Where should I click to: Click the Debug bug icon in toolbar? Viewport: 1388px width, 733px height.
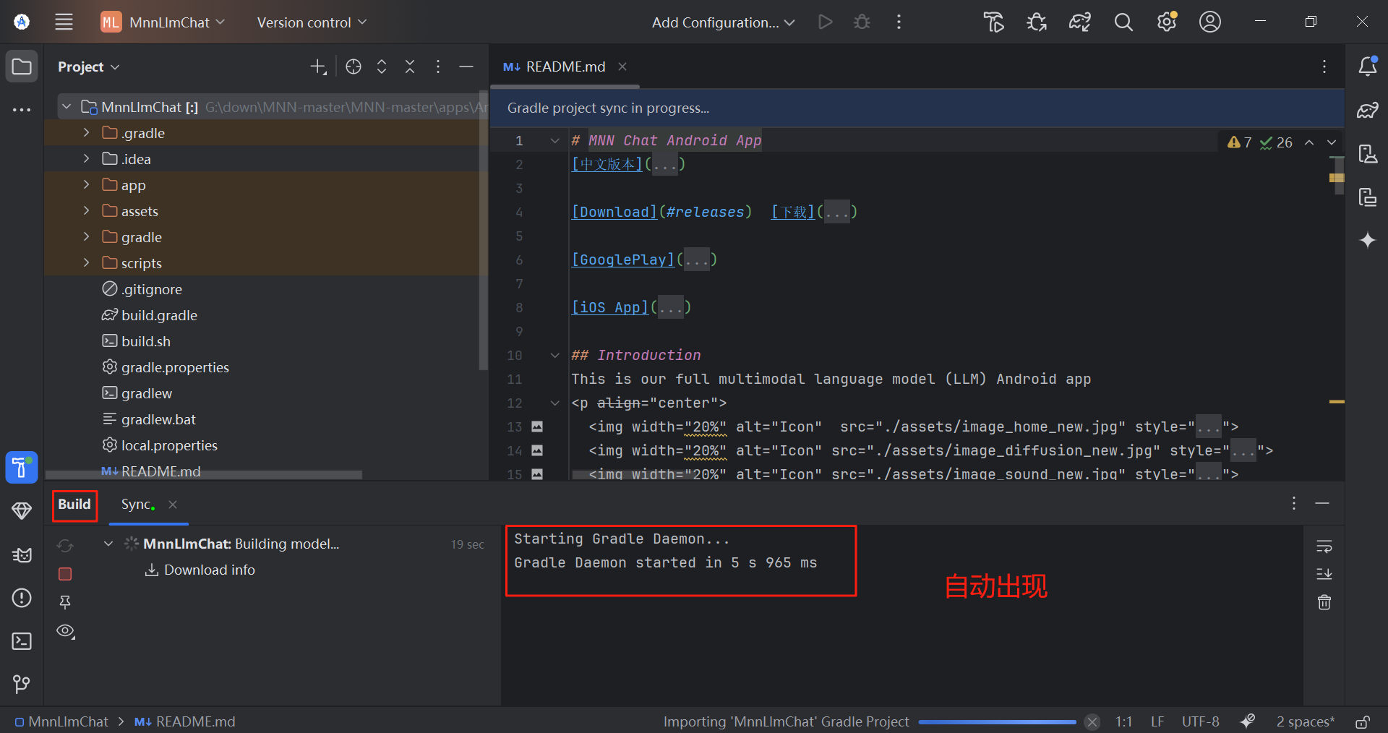pyautogui.click(x=862, y=22)
